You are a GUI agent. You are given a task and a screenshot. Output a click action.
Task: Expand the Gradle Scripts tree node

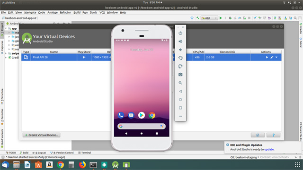pyautogui.click(x=6, y=58)
